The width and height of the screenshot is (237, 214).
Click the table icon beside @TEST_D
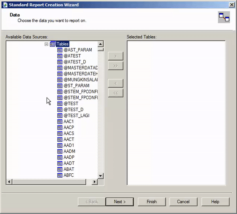click(60, 110)
